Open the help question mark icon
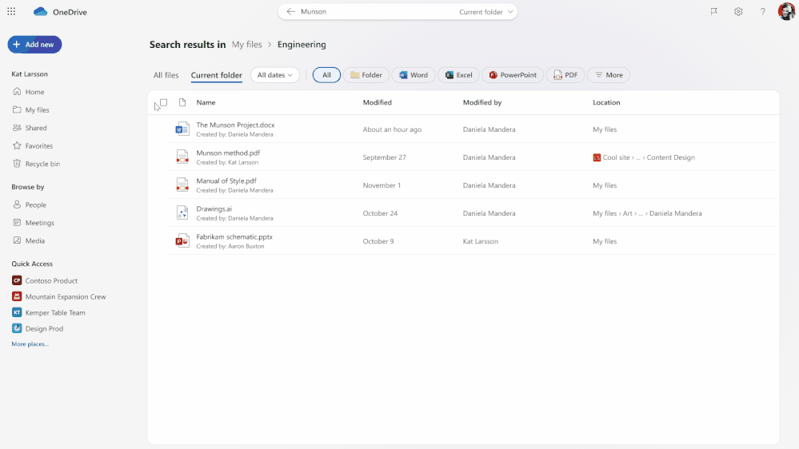 (x=763, y=12)
